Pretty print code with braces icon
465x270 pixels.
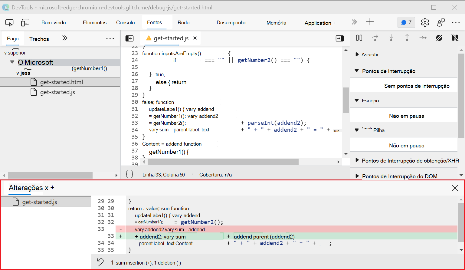(129, 174)
